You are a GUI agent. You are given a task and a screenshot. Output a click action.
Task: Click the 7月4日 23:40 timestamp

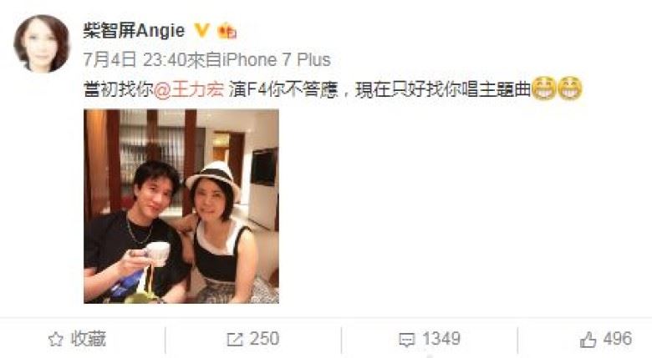135,60
